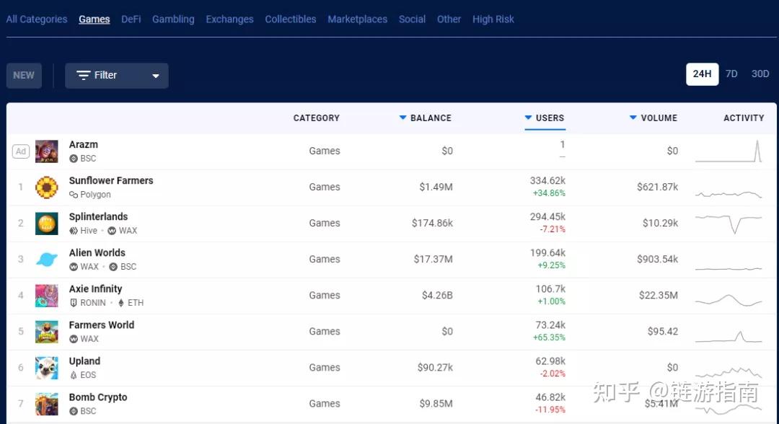The height and width of the screenshot is (424, 779).
Task: Open the Bomb Crypto dapp link
Action: click(98, 397)
